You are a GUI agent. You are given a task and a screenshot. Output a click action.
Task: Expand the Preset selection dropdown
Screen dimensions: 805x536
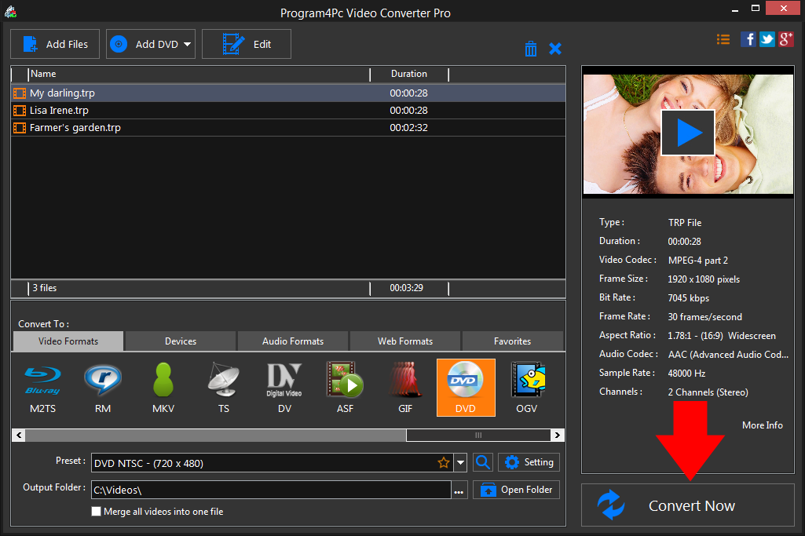click(460, 462)
